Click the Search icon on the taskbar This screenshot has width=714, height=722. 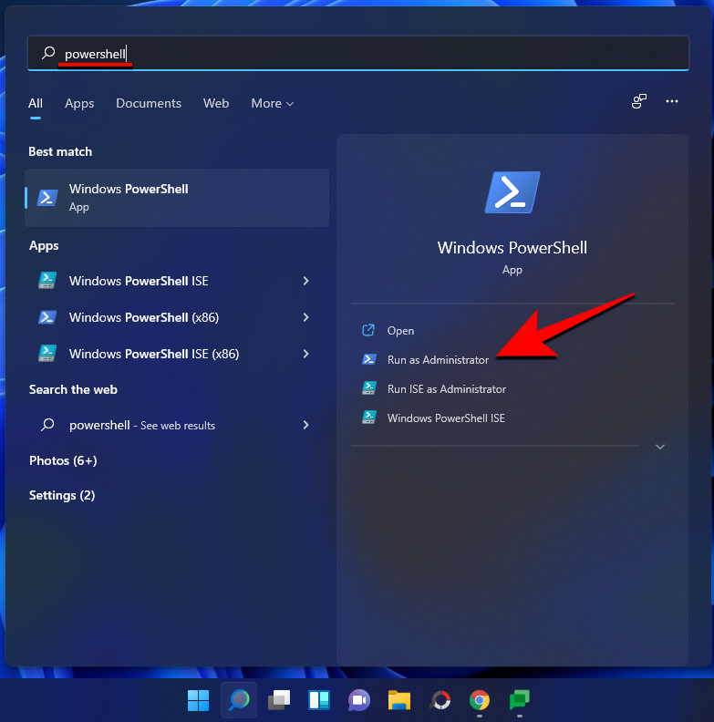239,700
